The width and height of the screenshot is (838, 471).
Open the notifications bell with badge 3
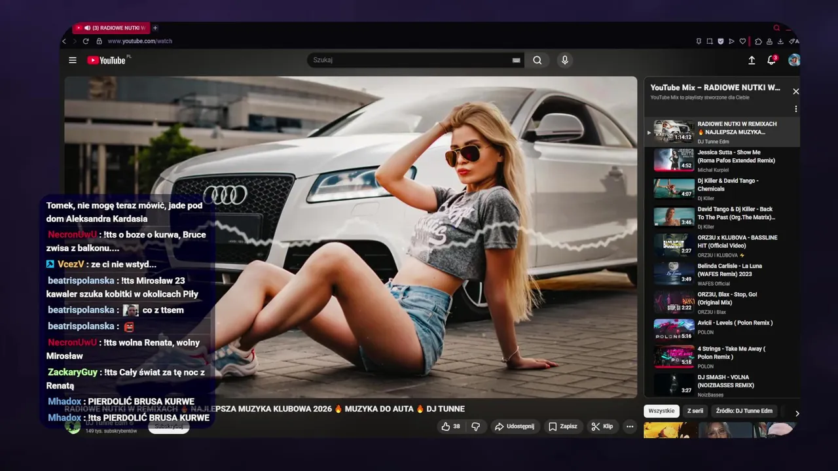click(x=772, y=60)
